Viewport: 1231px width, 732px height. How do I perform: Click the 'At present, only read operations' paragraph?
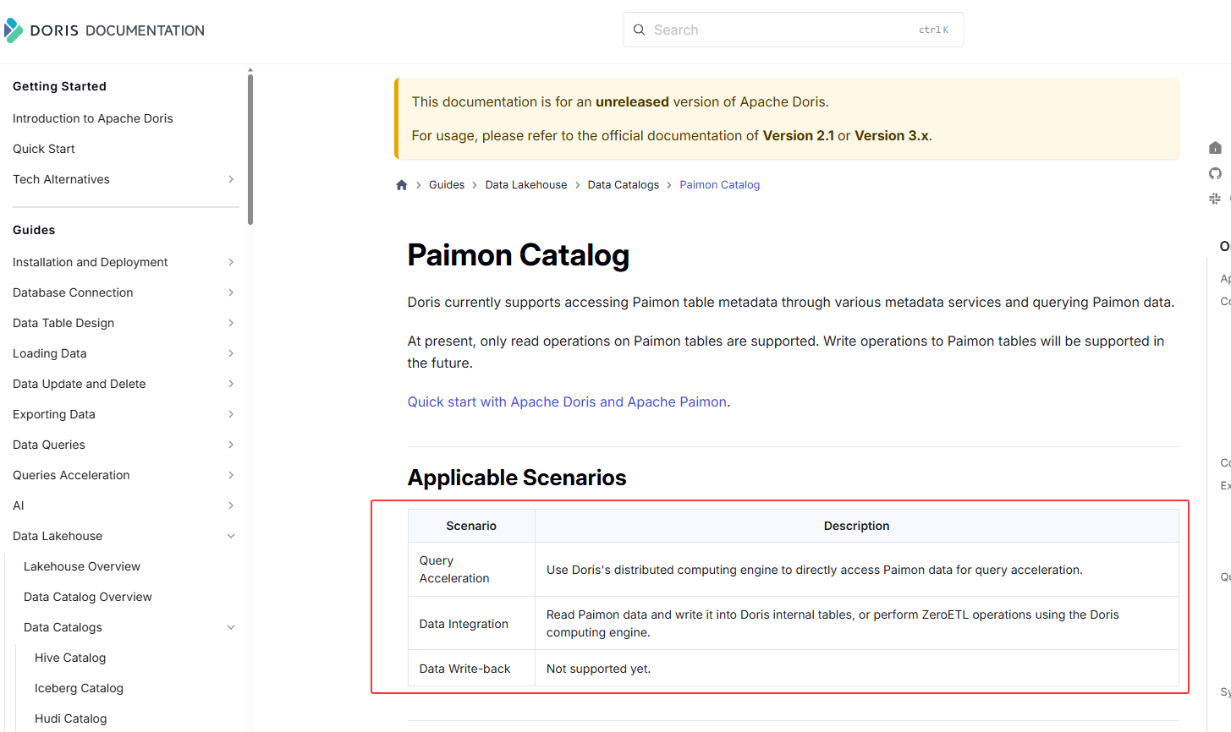[786, 352]
